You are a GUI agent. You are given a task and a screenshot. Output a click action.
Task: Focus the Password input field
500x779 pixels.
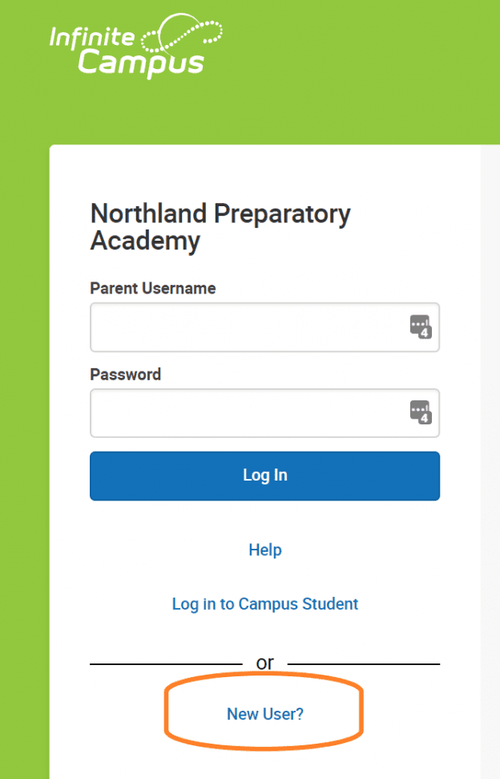pos(265,413)
